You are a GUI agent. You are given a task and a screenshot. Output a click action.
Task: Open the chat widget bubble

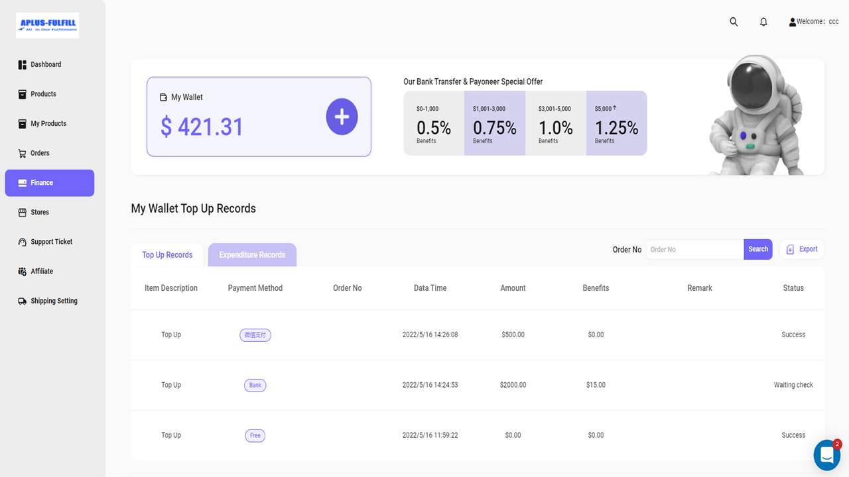pos(827,455)
